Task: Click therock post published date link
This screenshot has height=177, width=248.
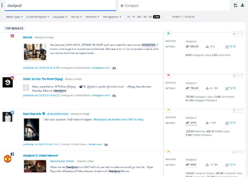Action: (x=41, y=68)
